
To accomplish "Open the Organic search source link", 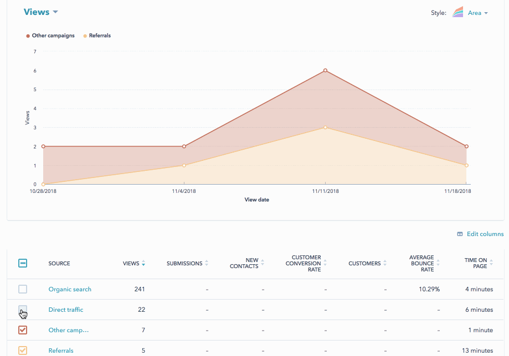I will pos(70,289).
